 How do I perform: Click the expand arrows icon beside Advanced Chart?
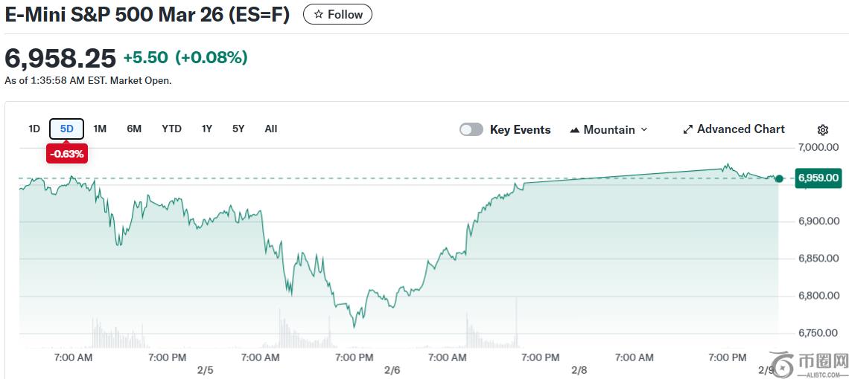687,129
